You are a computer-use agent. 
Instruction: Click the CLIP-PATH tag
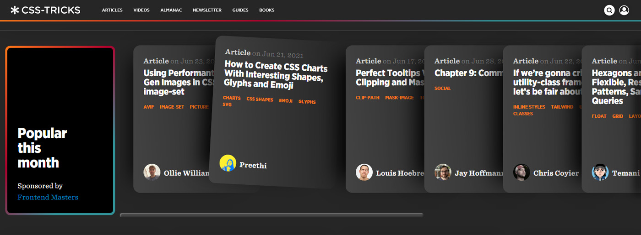pyautogui.click(x=368, y=98)
